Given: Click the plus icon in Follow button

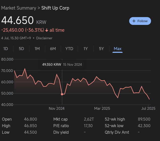Looking at the screenshot, I should click(x=134, y=21).
